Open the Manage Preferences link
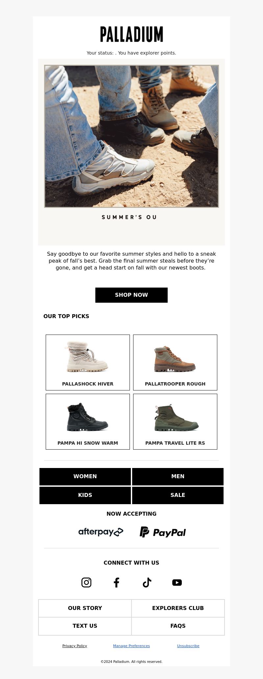This screenshot has width=263, height=679. 131,646
